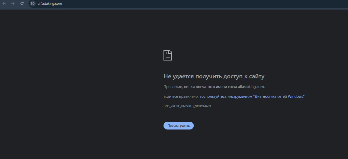Open site information icon beside URL
Screen dimensions: 348x159
pyautogui.click(x=33, y=3)
